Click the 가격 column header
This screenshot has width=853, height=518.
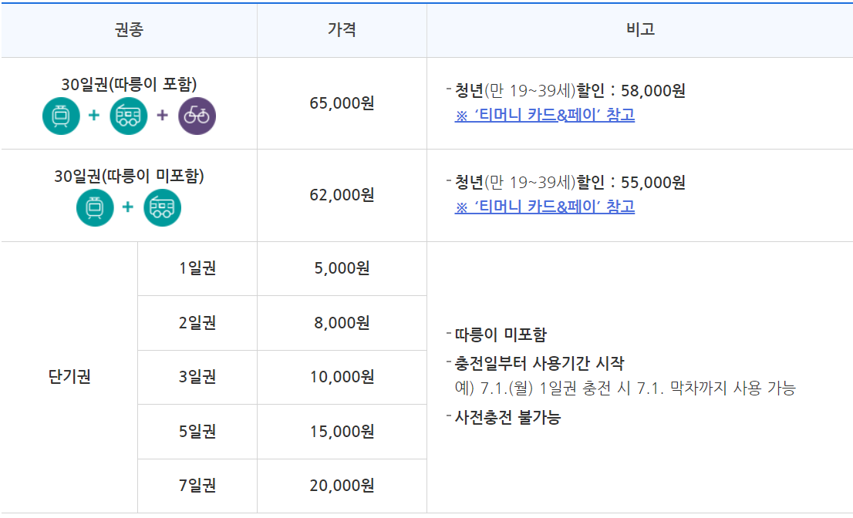(342, 29)
